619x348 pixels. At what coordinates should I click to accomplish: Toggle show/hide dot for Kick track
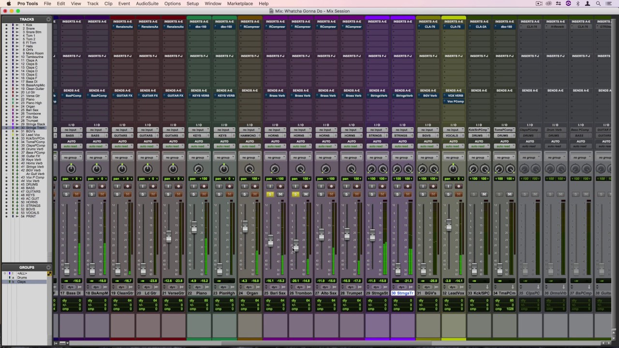point(6,25)
